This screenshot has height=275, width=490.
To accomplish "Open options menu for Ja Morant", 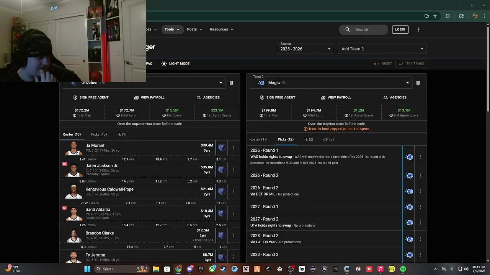I will (x=234, y=147).
